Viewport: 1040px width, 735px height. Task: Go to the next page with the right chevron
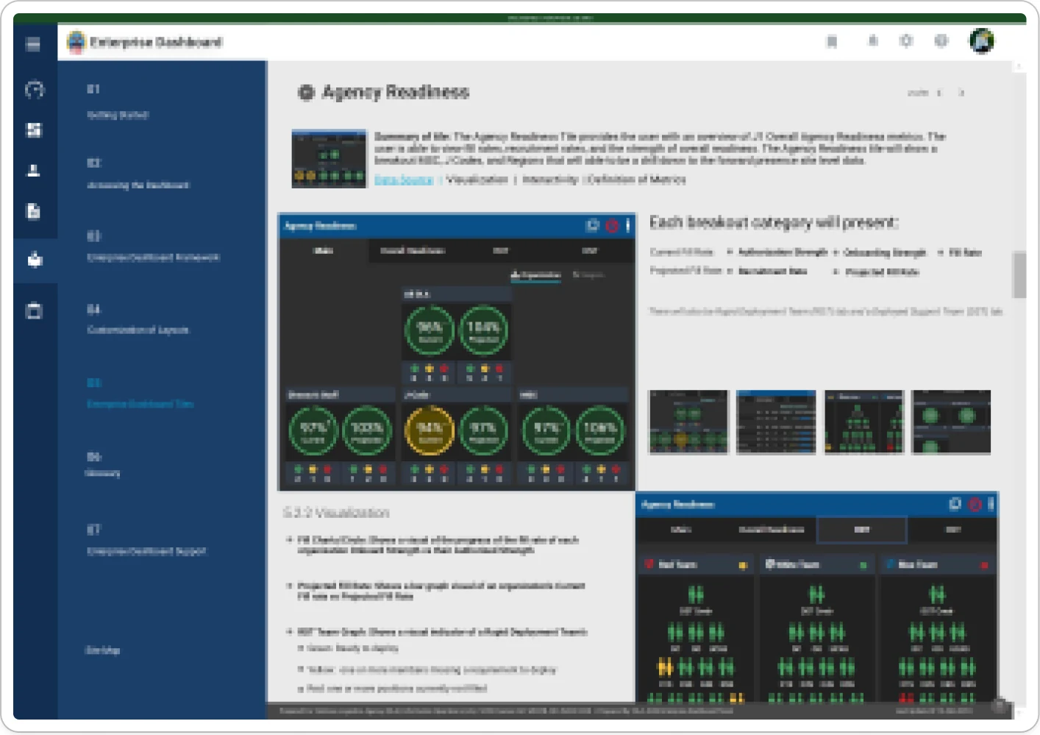coord(961,93)
